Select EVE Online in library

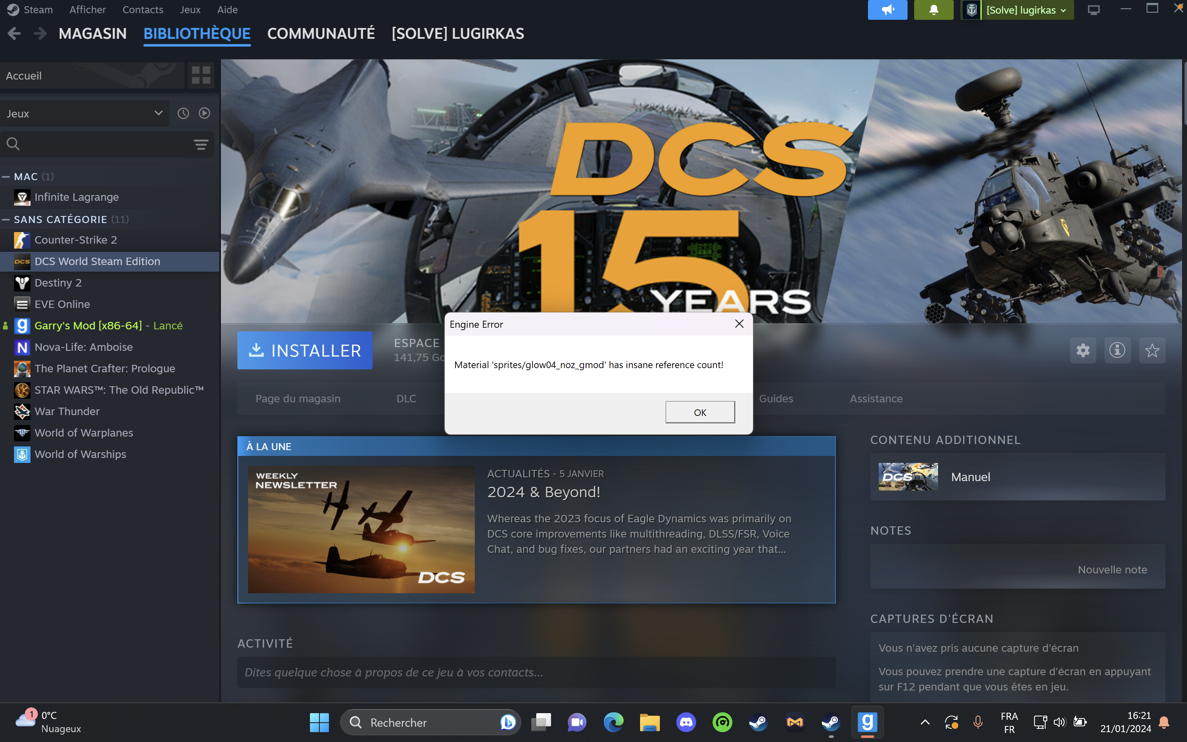(110, 304)
